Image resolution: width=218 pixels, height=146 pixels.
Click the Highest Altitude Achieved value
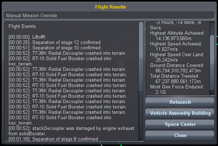pyautogui.click(x=173, y=39)
